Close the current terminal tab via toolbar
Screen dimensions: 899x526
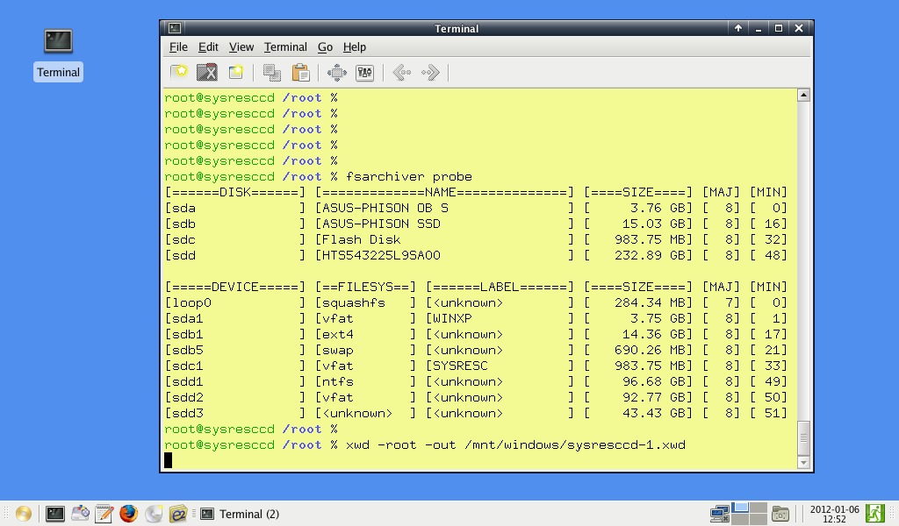207,72
